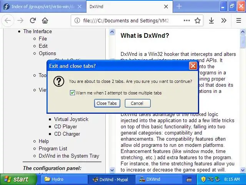
Task: Reload the current page
Action: point(33,20)
